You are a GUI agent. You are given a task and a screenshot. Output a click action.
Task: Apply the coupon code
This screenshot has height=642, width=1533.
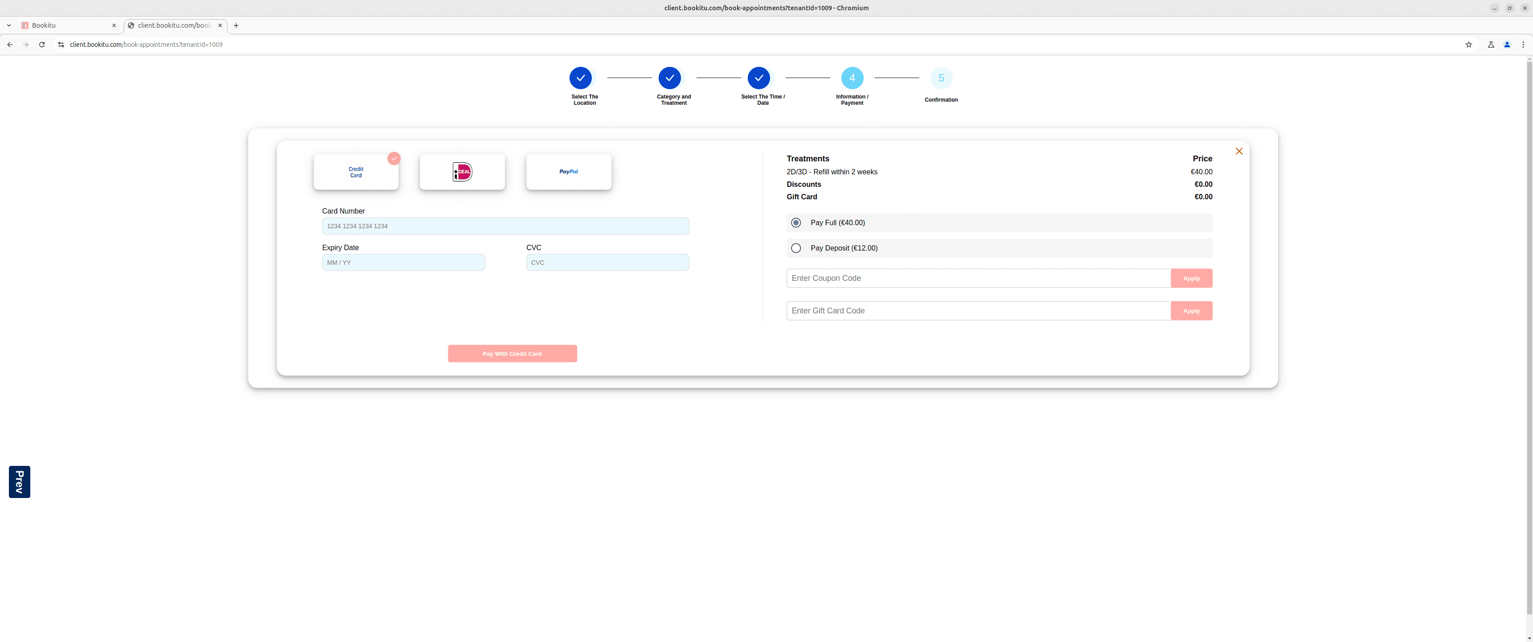click(1191, 278)
